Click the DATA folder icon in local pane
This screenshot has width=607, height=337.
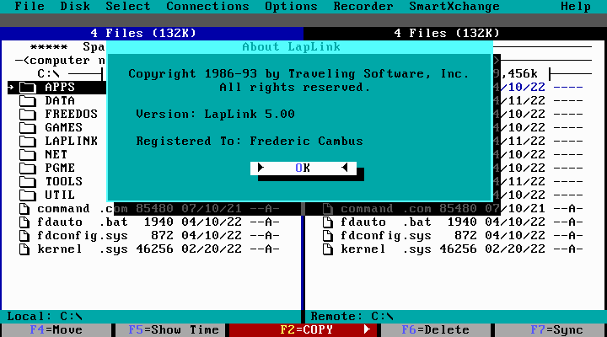point(28,101)
